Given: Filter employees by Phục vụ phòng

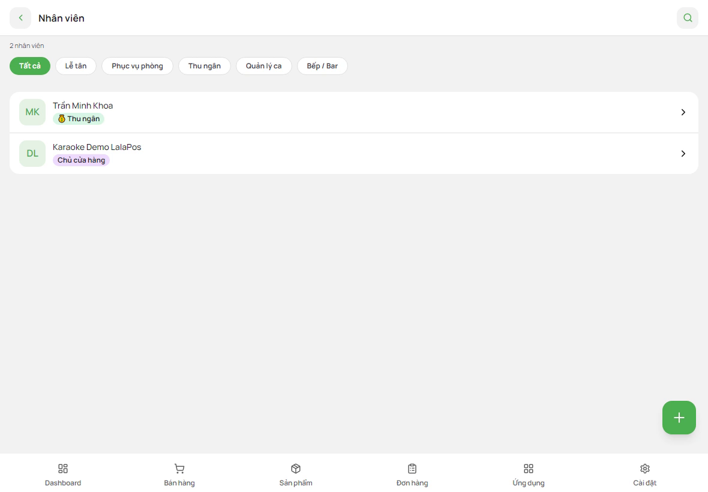Looking at the screenshot, I should click(x=137, y=66).
